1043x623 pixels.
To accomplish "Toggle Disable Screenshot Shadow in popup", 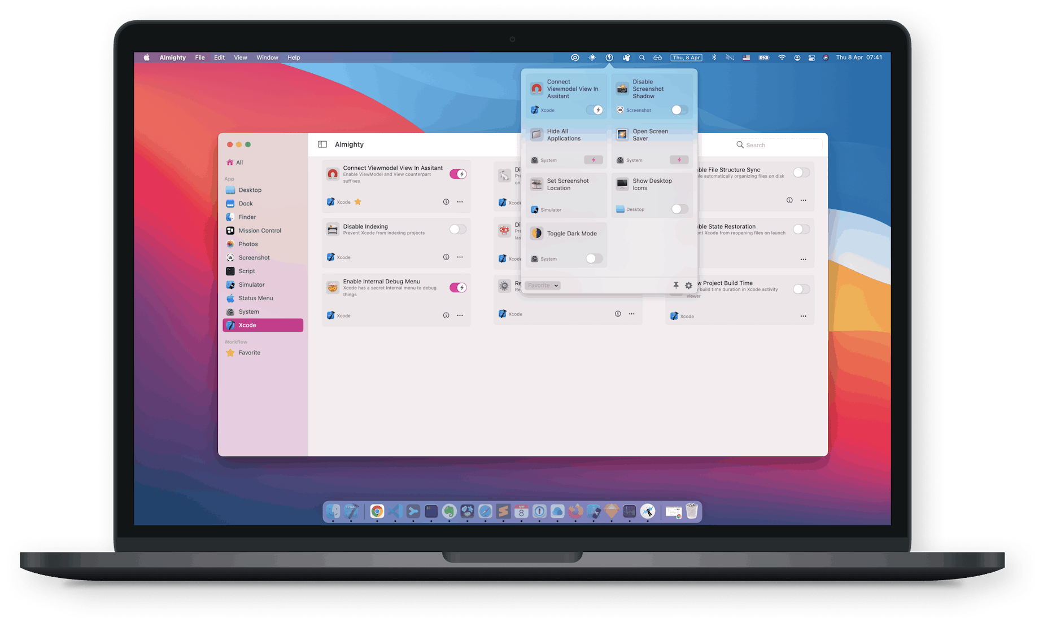I will [680, 110].
